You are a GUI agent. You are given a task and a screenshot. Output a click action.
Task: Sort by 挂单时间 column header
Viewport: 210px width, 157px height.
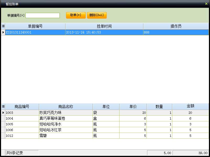(104, 26)
